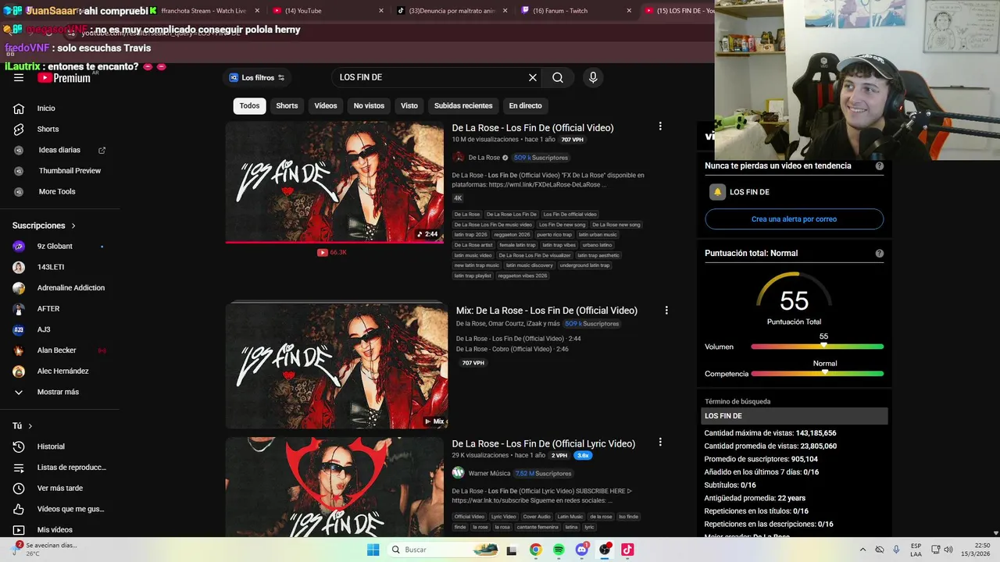Close the Denuncia por maltrato TikTok tab

tap(505, 11)
